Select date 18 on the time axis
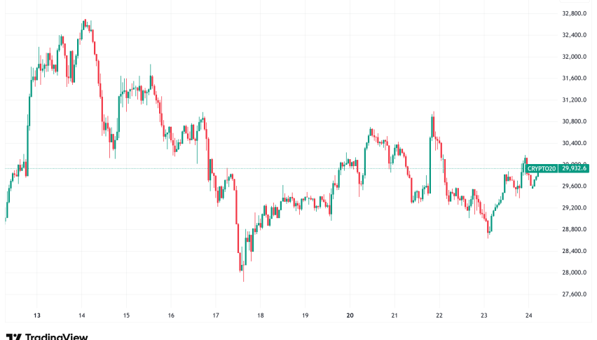Viewport: 597px width, 340px height. [261, 315]
